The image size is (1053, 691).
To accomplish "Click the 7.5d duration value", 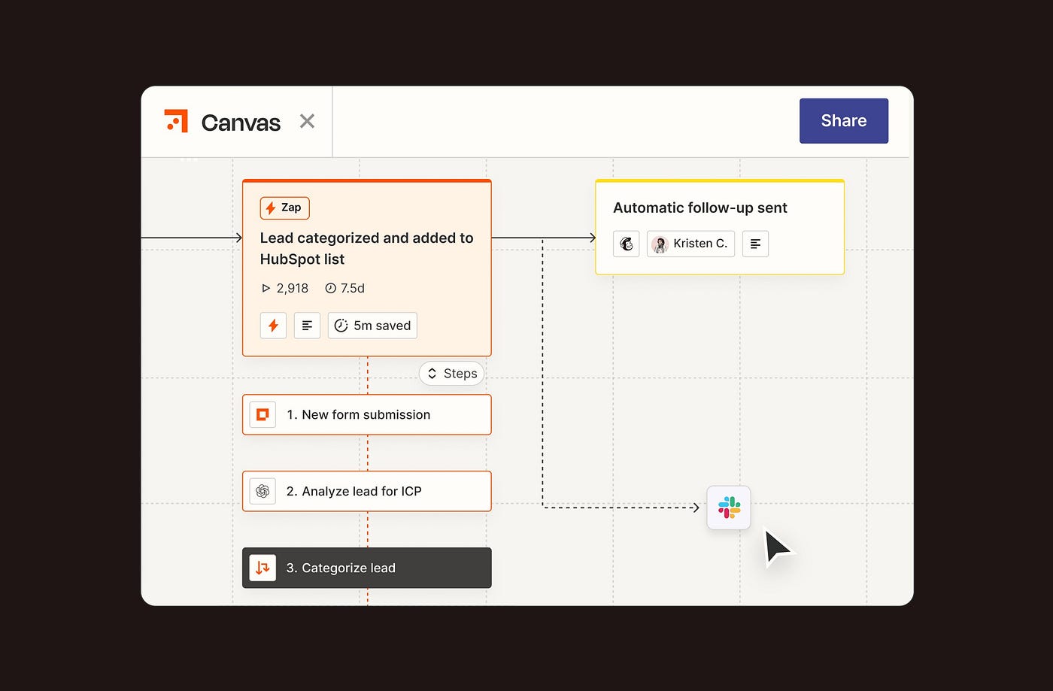I will (344, 288).
